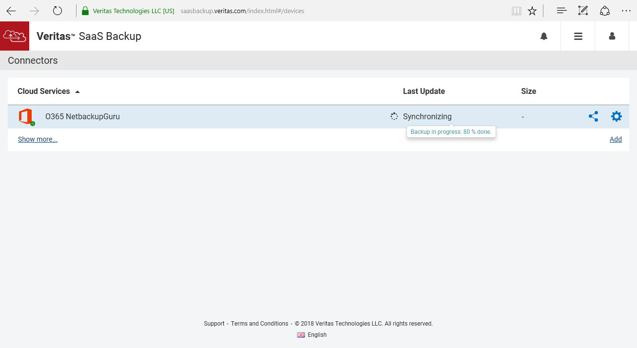Viewport: 637px width, 348px height.
Task: Click the browser share icon
Action: click(x=605, y=11)
